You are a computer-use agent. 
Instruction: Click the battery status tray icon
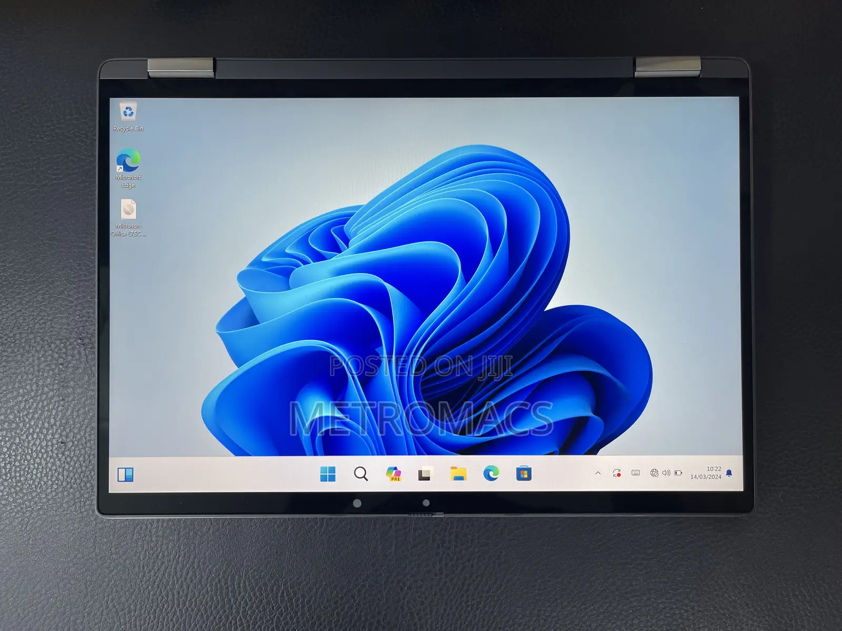point(678,473)
